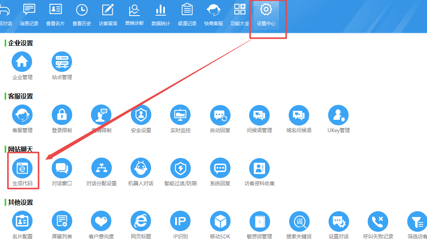This screenshot has width=427, height=243.
Task: Open IP识别 settings
Action: click(x=180, y=221)
